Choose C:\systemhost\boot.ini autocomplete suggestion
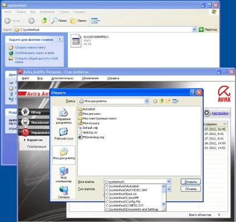The height and width of the screenshot is (222, 236). click(x=133, y=194)
